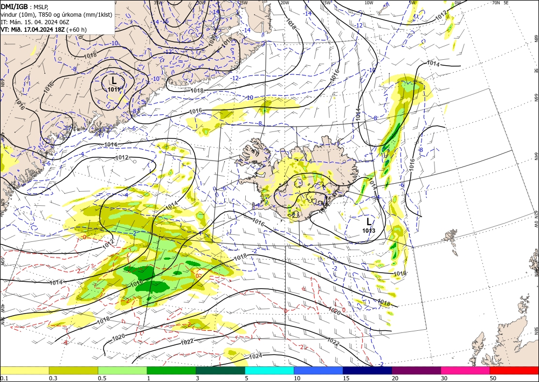Click the '1011' pressure value under Greenland low
This screenshot has width=539, height=382.
pos(114,89)
